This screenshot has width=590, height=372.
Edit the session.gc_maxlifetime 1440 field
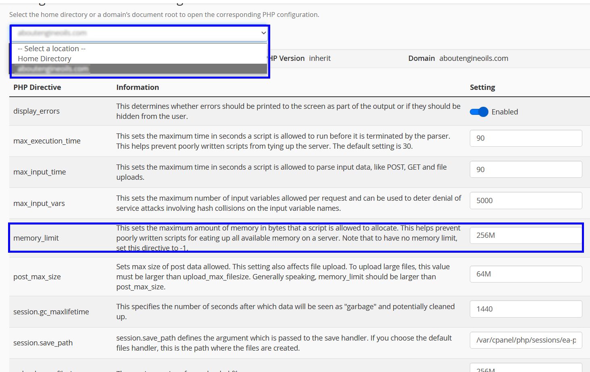[x=526, y=309]
